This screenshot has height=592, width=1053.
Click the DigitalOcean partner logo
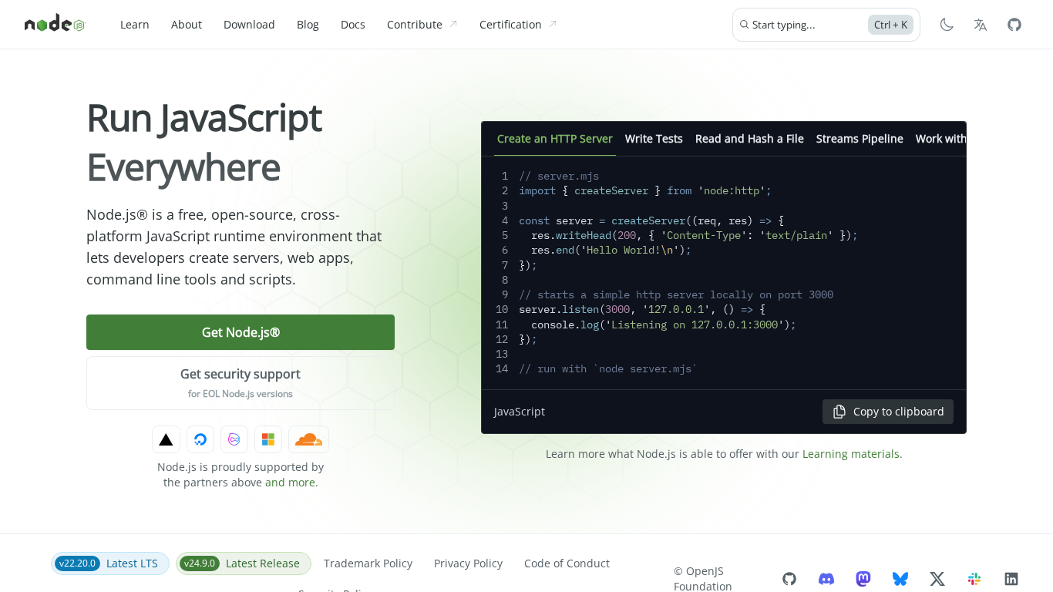200,439
